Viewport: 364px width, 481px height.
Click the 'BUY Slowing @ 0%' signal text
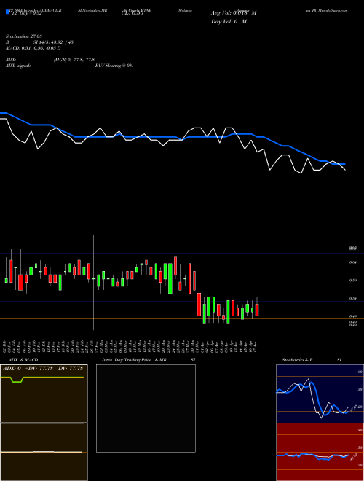click(x=114, y=66)
